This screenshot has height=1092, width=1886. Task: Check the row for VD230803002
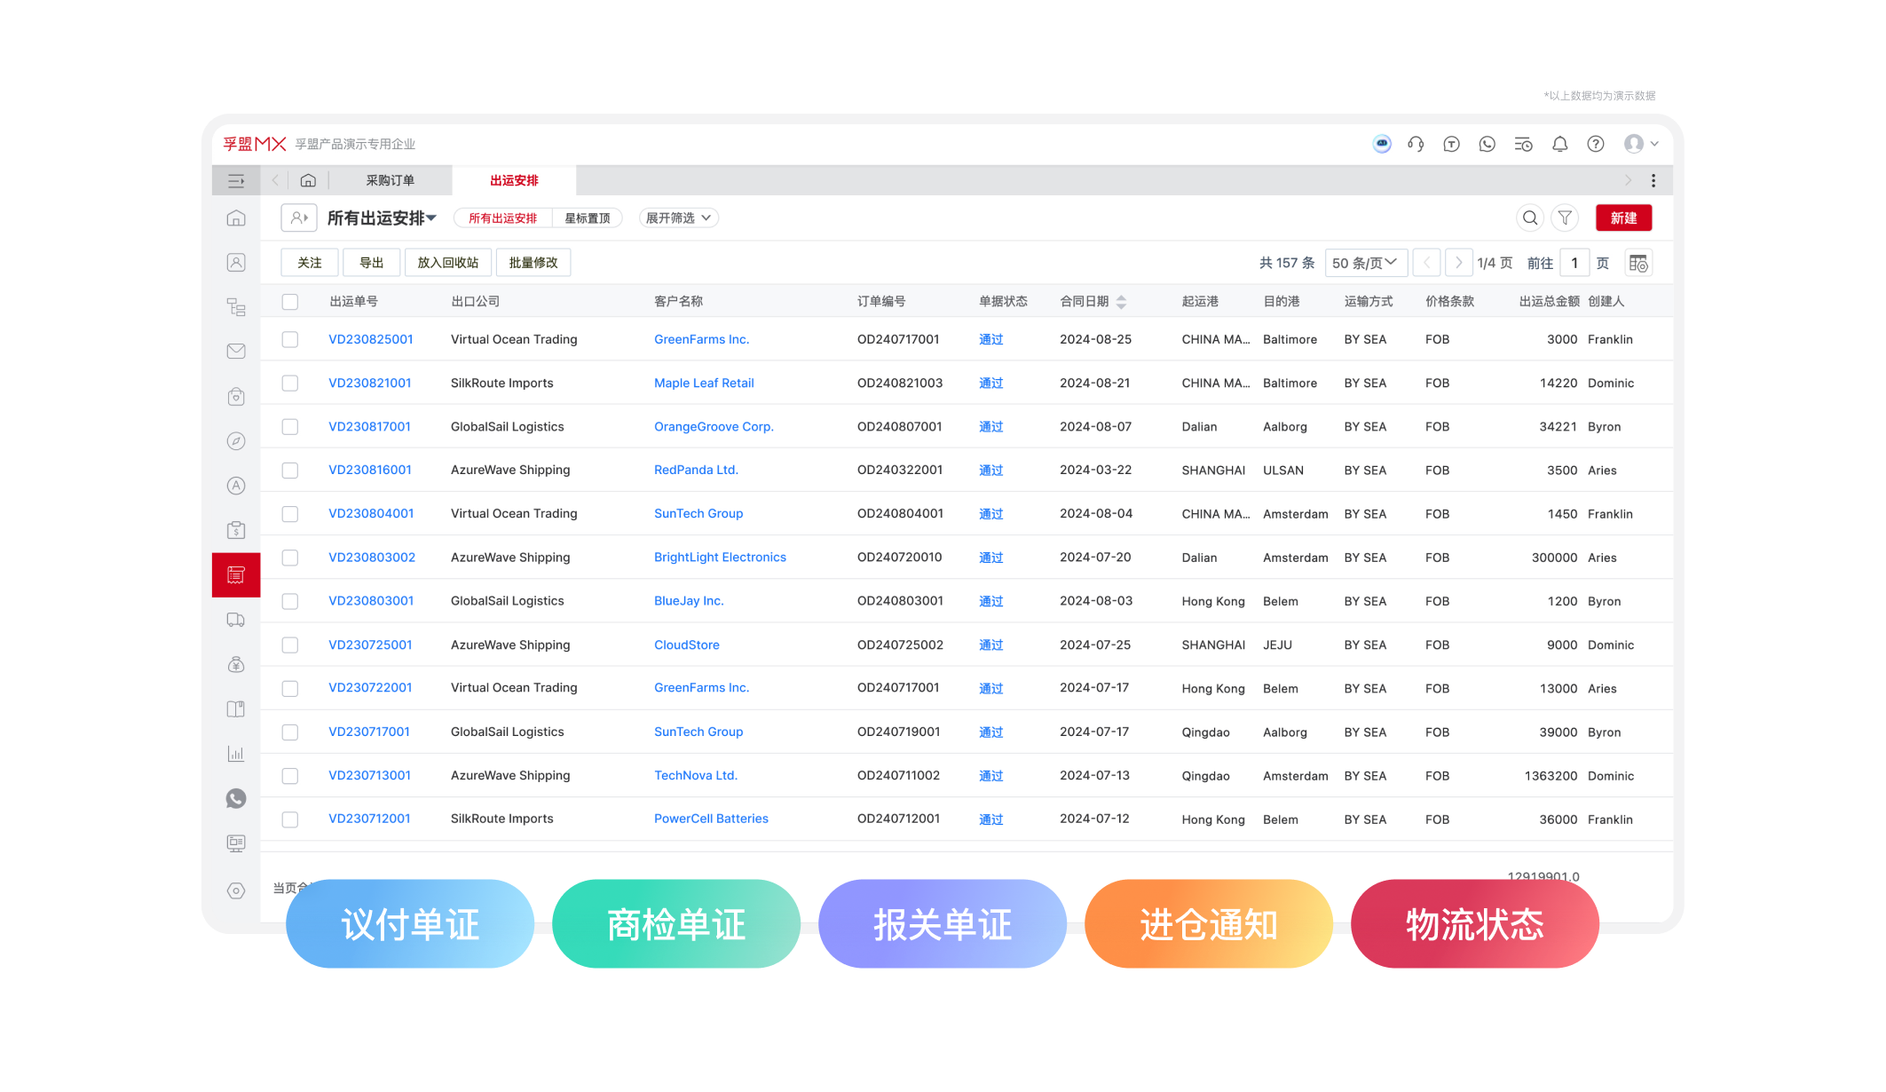tap(290, 557)
